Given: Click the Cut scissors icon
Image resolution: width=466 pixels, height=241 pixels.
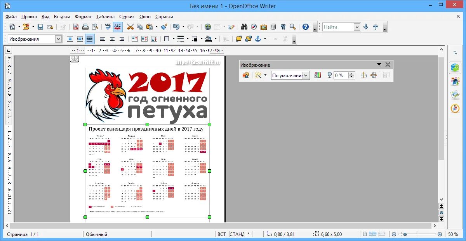Looking at the screenshot, I should (130, 27).
